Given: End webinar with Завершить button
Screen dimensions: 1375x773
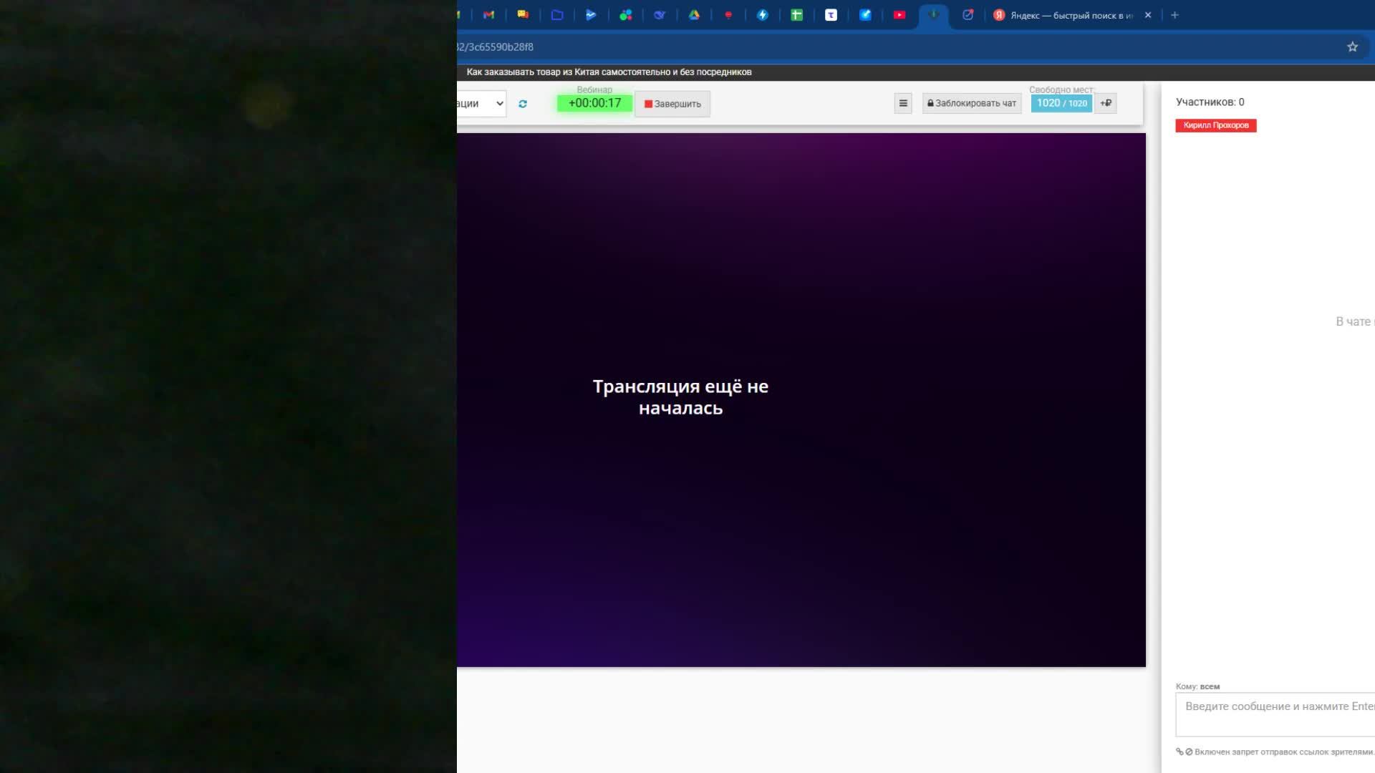Looking at the screenshot, I should pyautogui.click(x=672, y=104).
